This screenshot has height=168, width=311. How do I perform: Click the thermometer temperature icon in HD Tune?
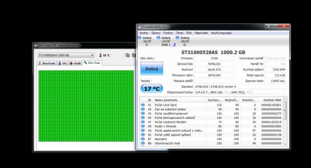tap(100, 55)
